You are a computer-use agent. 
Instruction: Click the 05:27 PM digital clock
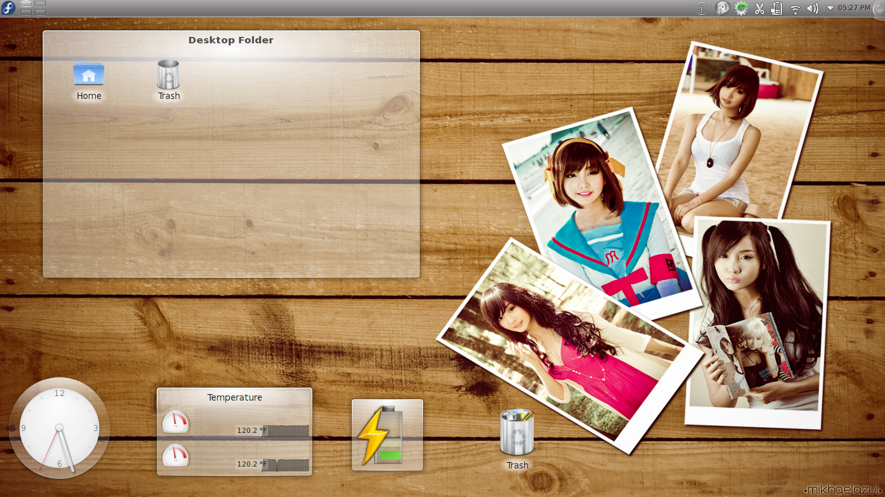(854, 8)
